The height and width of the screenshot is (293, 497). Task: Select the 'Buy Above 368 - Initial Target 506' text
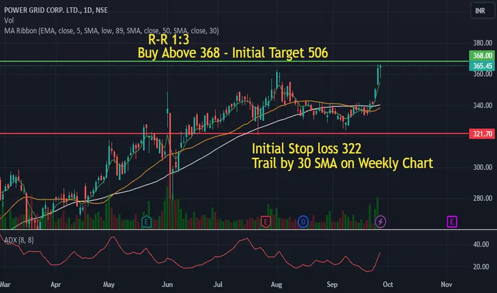point(233,53)
